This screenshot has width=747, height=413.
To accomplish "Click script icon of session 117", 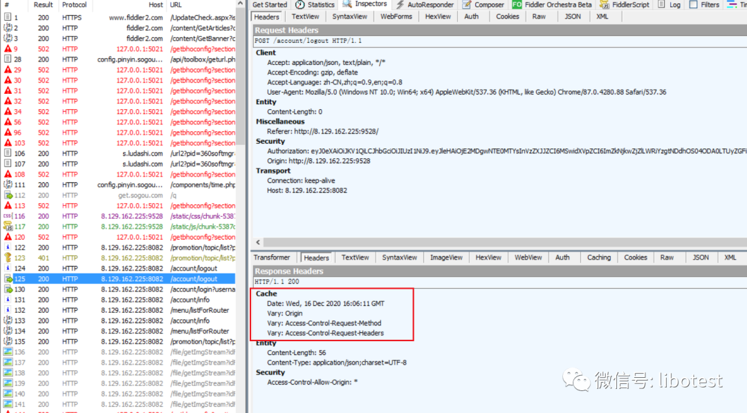I will [8, 227].
